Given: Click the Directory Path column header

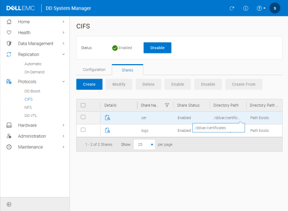Looking at the screenshot, I should click(226, 105).
